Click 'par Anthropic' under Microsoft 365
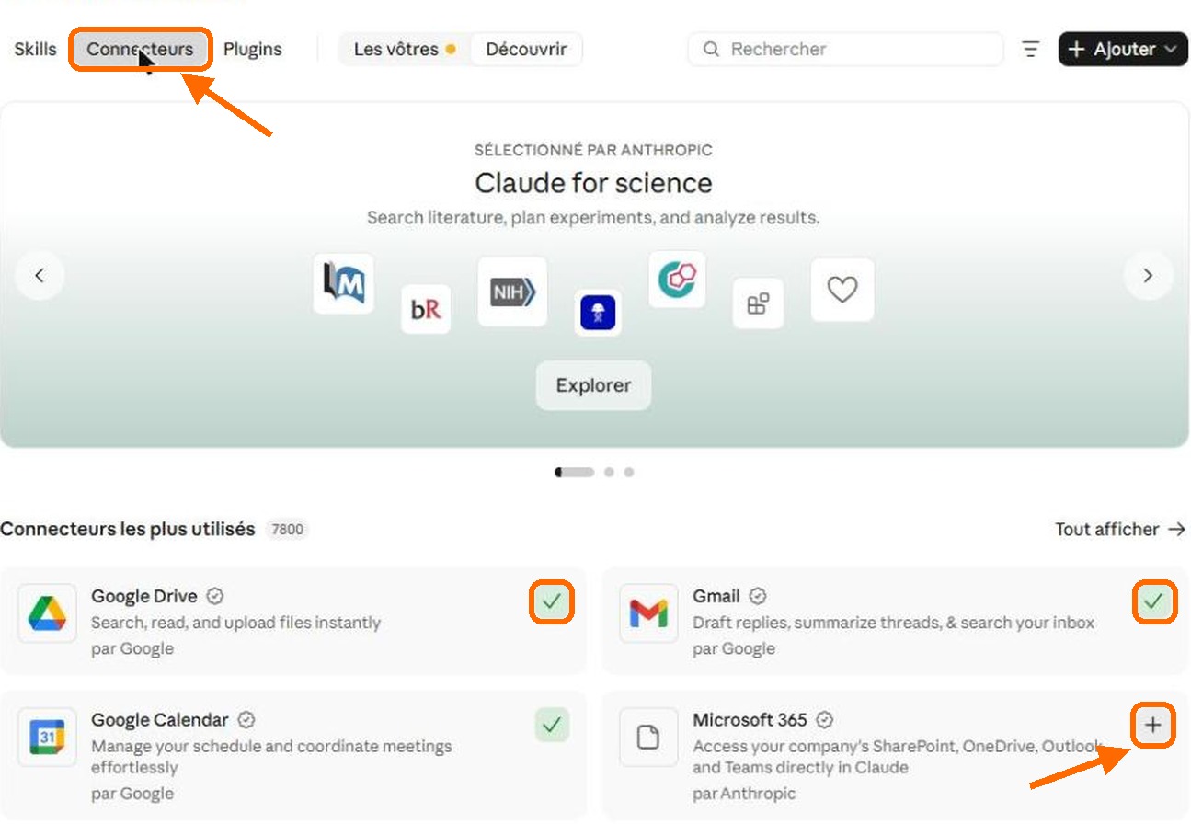The height and width of the screenshot is (824, 1191). [744, 794]
